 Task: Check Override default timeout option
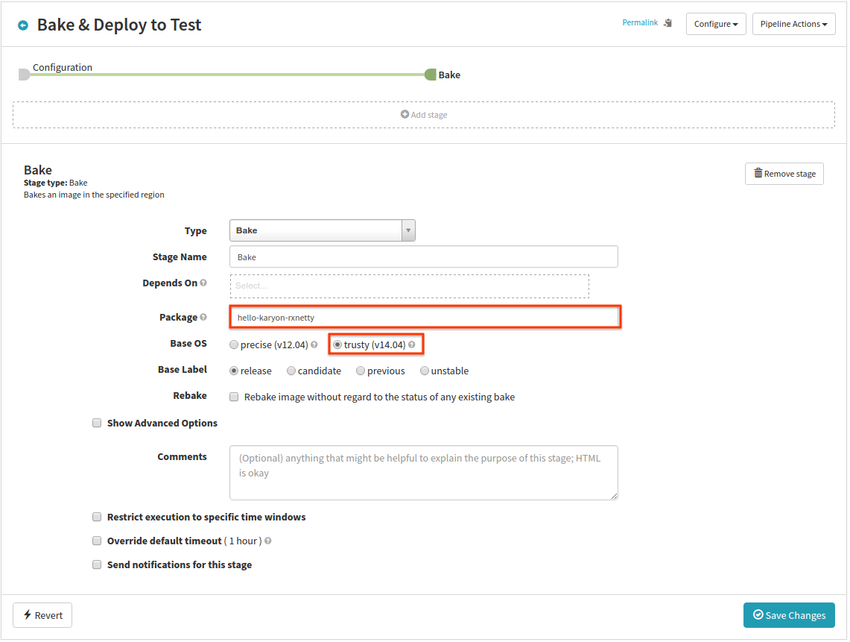(97, 541)
